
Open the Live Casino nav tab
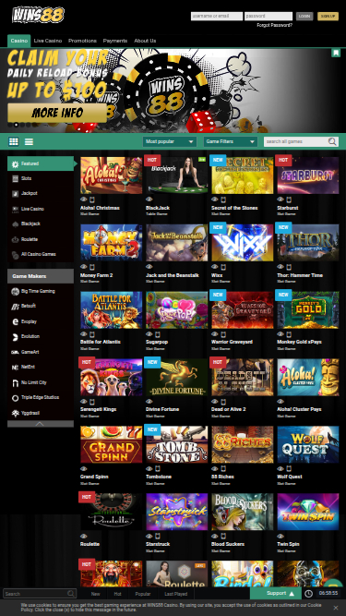(x=48, y=41)
